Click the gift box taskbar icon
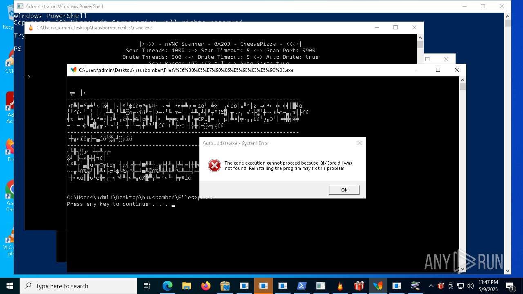The image size is (523, 294). (x=359, y=286)
